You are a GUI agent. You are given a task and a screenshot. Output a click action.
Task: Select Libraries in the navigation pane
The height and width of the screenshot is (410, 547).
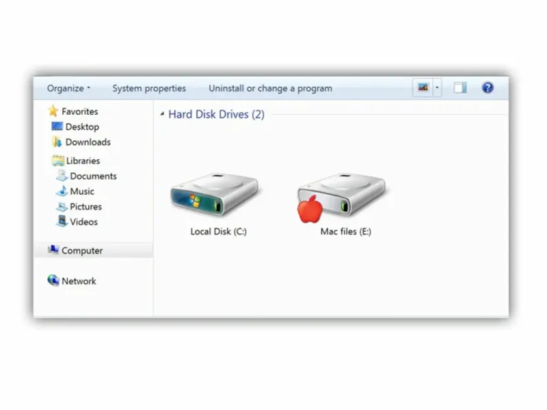click(x=83, y=161)
